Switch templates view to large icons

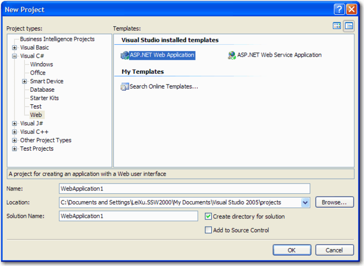click(x=337, y=26)
